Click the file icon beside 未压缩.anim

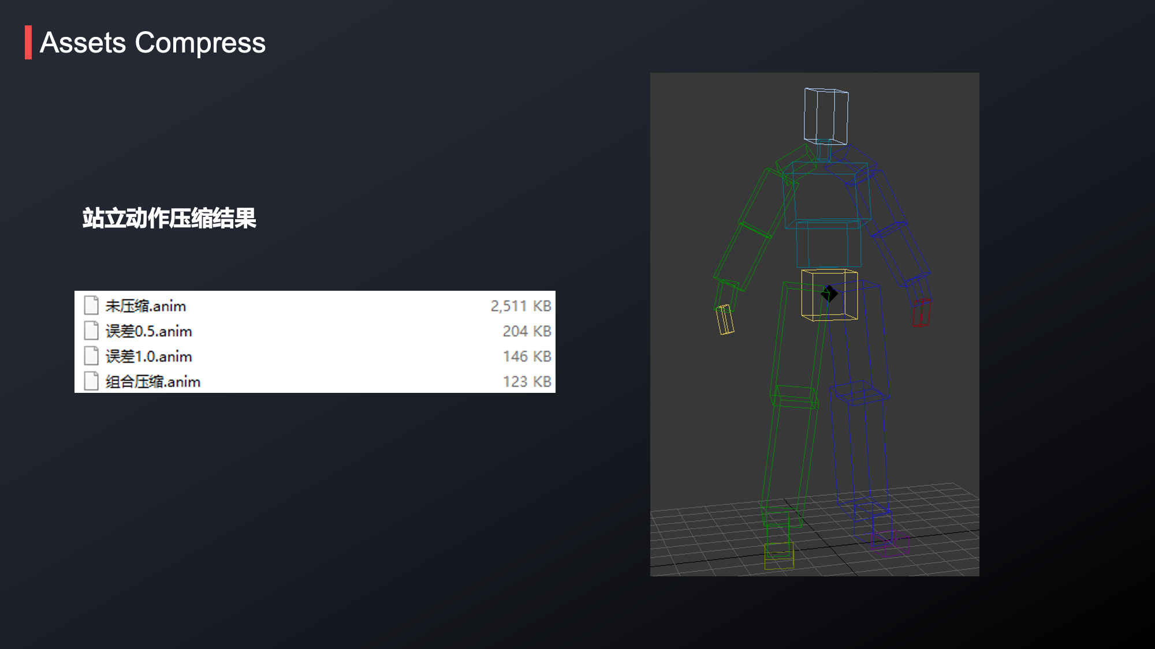(x=91, y=305)
